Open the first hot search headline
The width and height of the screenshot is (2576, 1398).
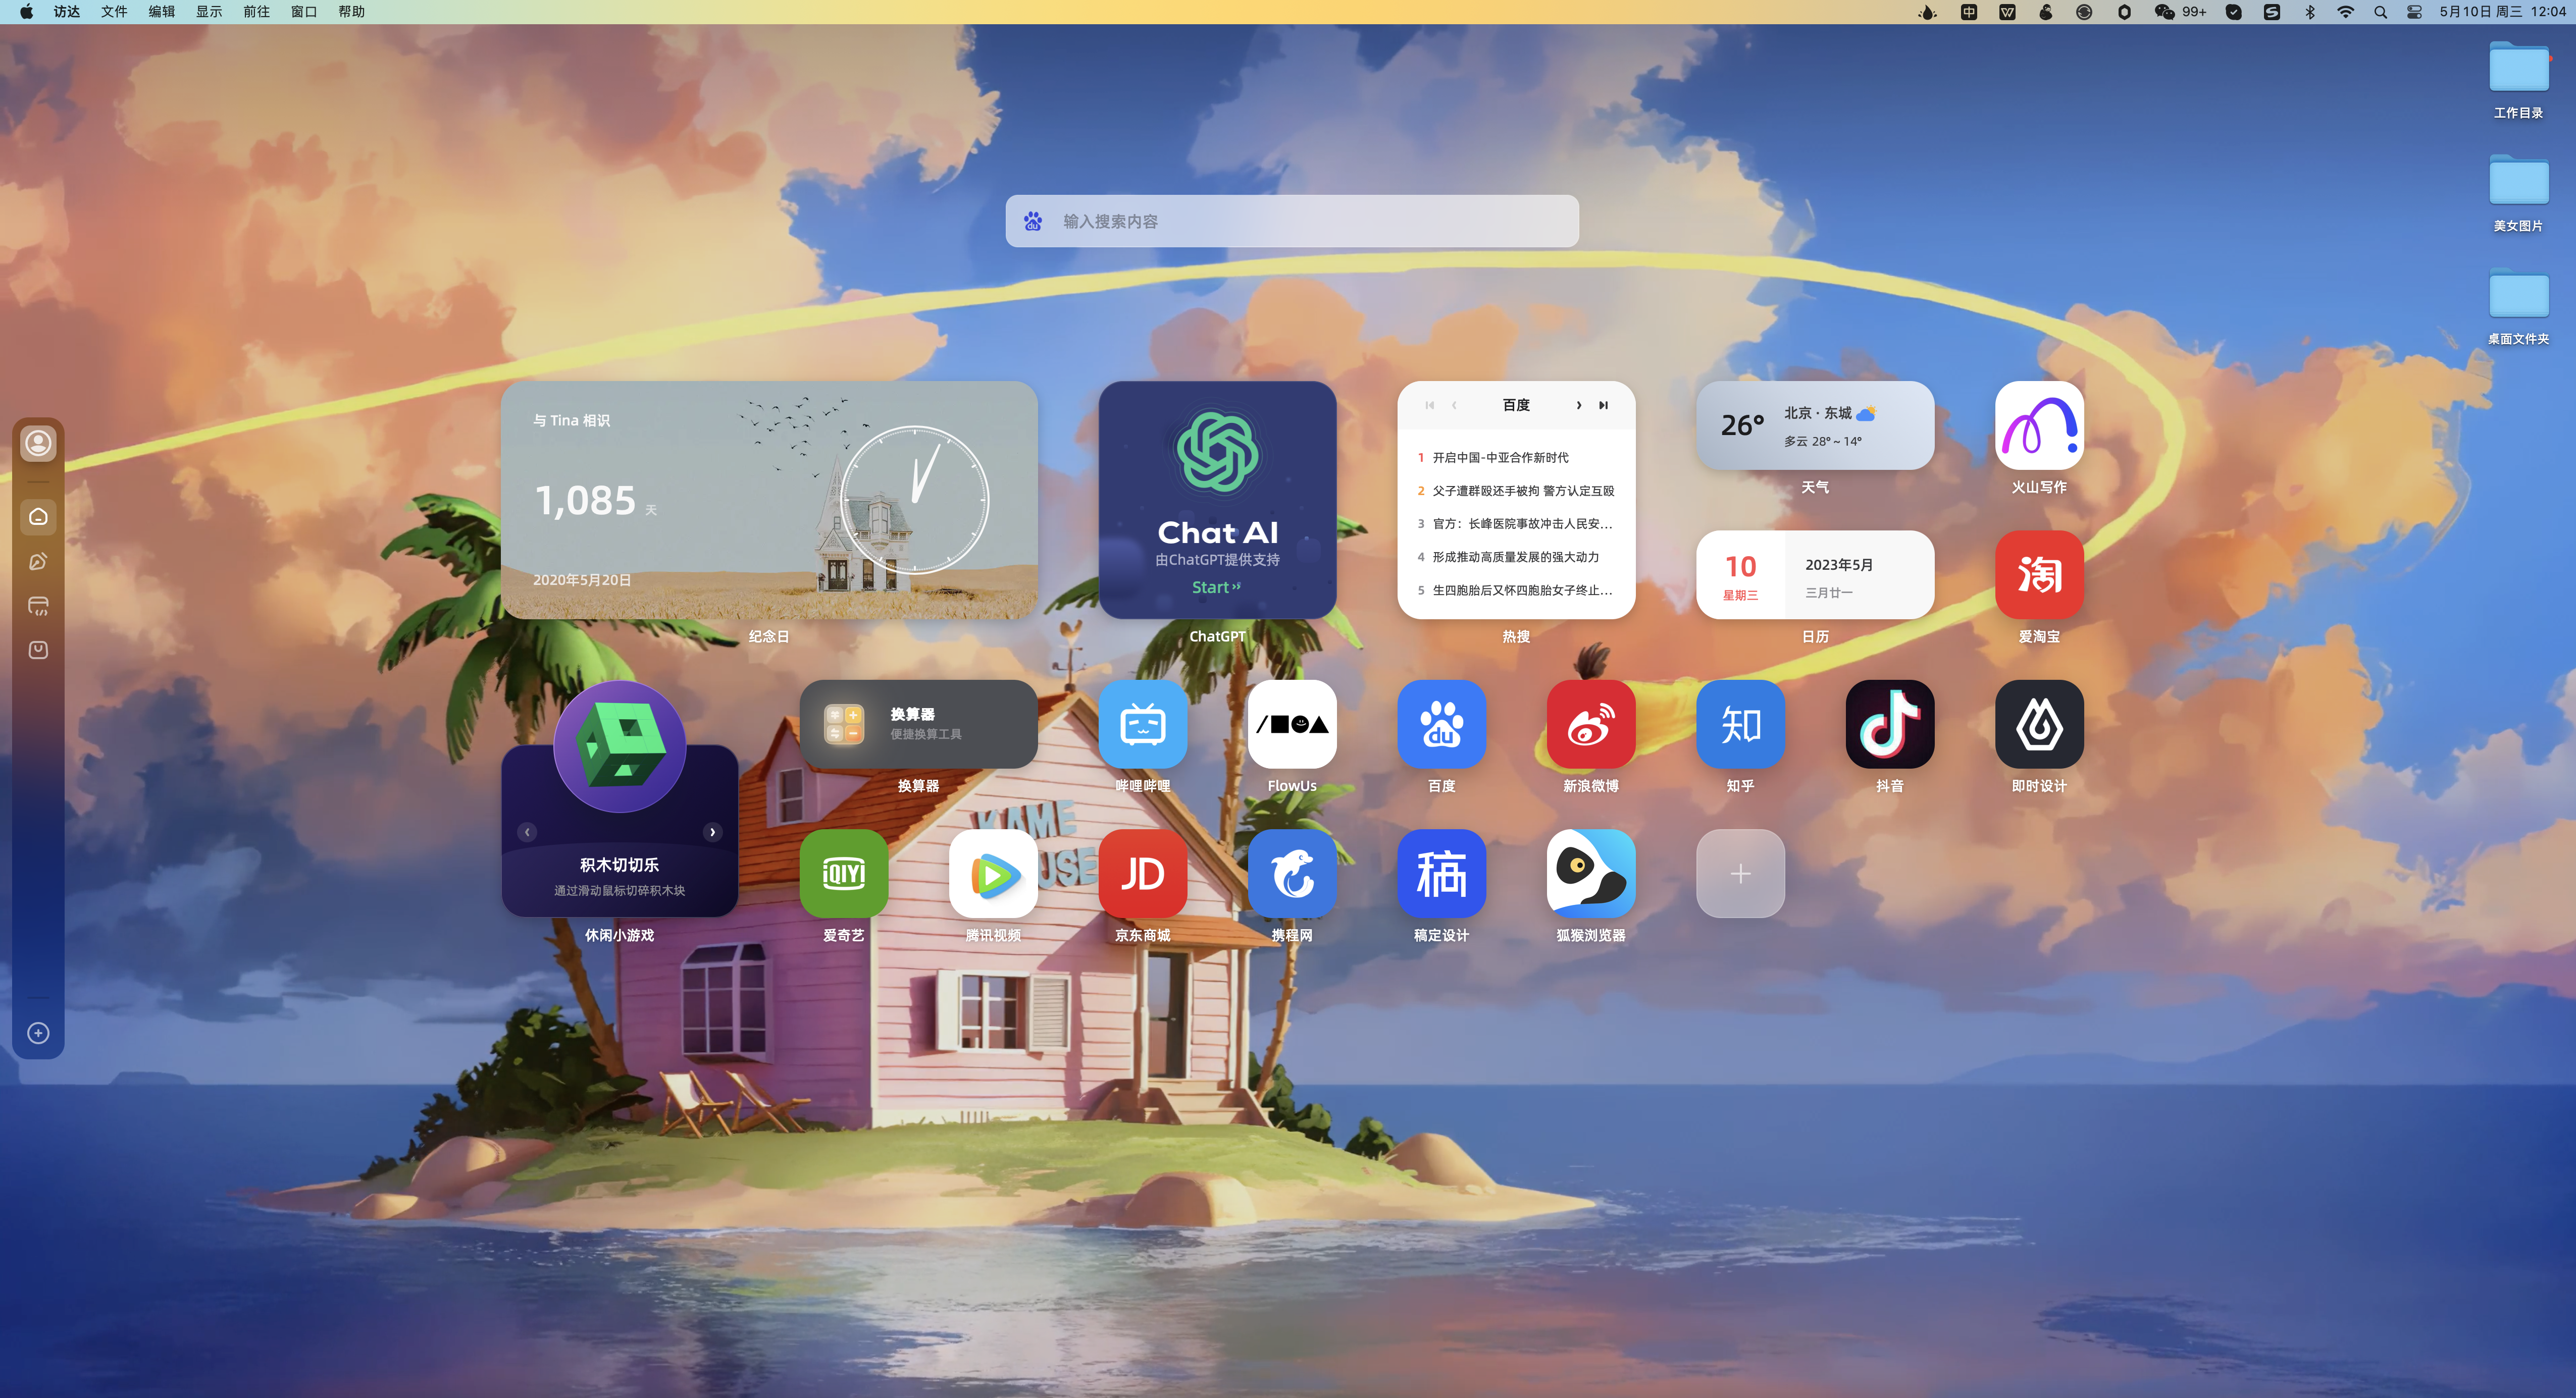click(x=1500, y=458)
